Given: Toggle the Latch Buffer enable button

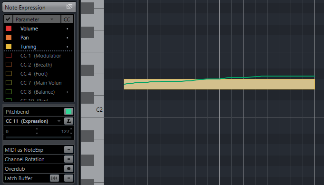Looking at the screenshot, I should (69, 178).
